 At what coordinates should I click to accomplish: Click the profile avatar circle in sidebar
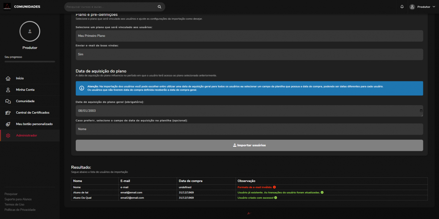coord(30,31)
